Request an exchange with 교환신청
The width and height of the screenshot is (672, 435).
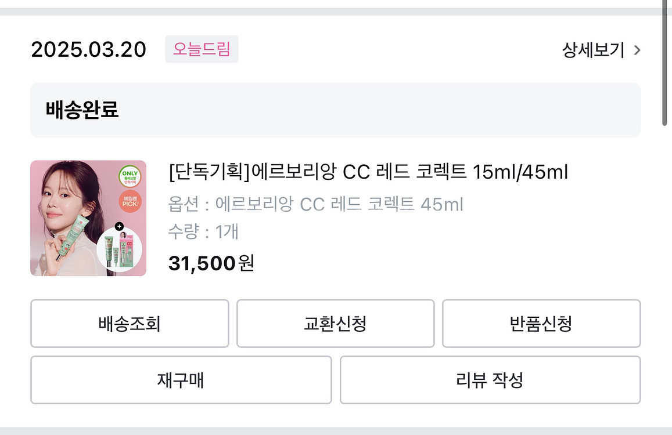click(335, 324)
